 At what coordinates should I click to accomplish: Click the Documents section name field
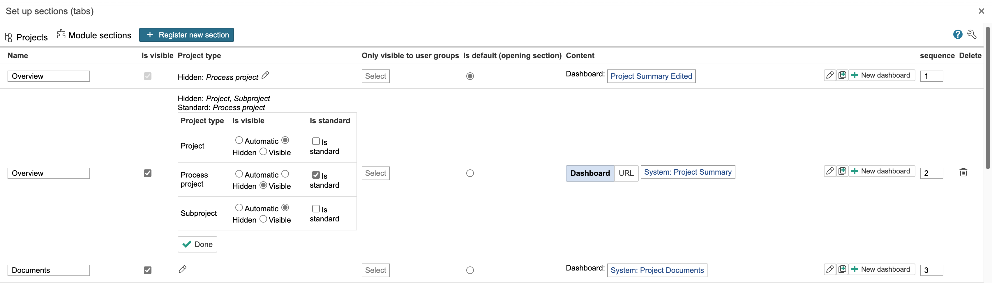pyautogui.click(x=49, y=270)
